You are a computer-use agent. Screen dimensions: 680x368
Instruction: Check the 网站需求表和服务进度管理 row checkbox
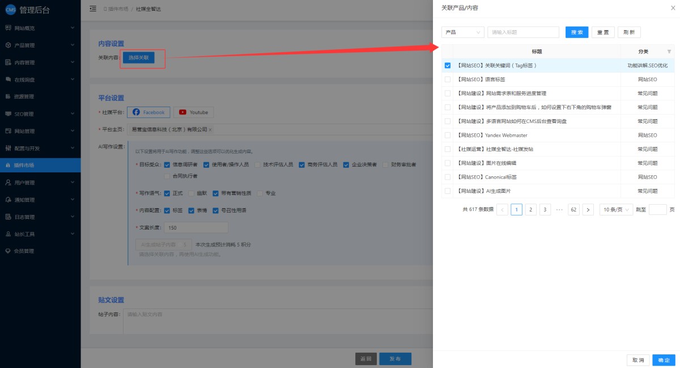pos(448,94)
